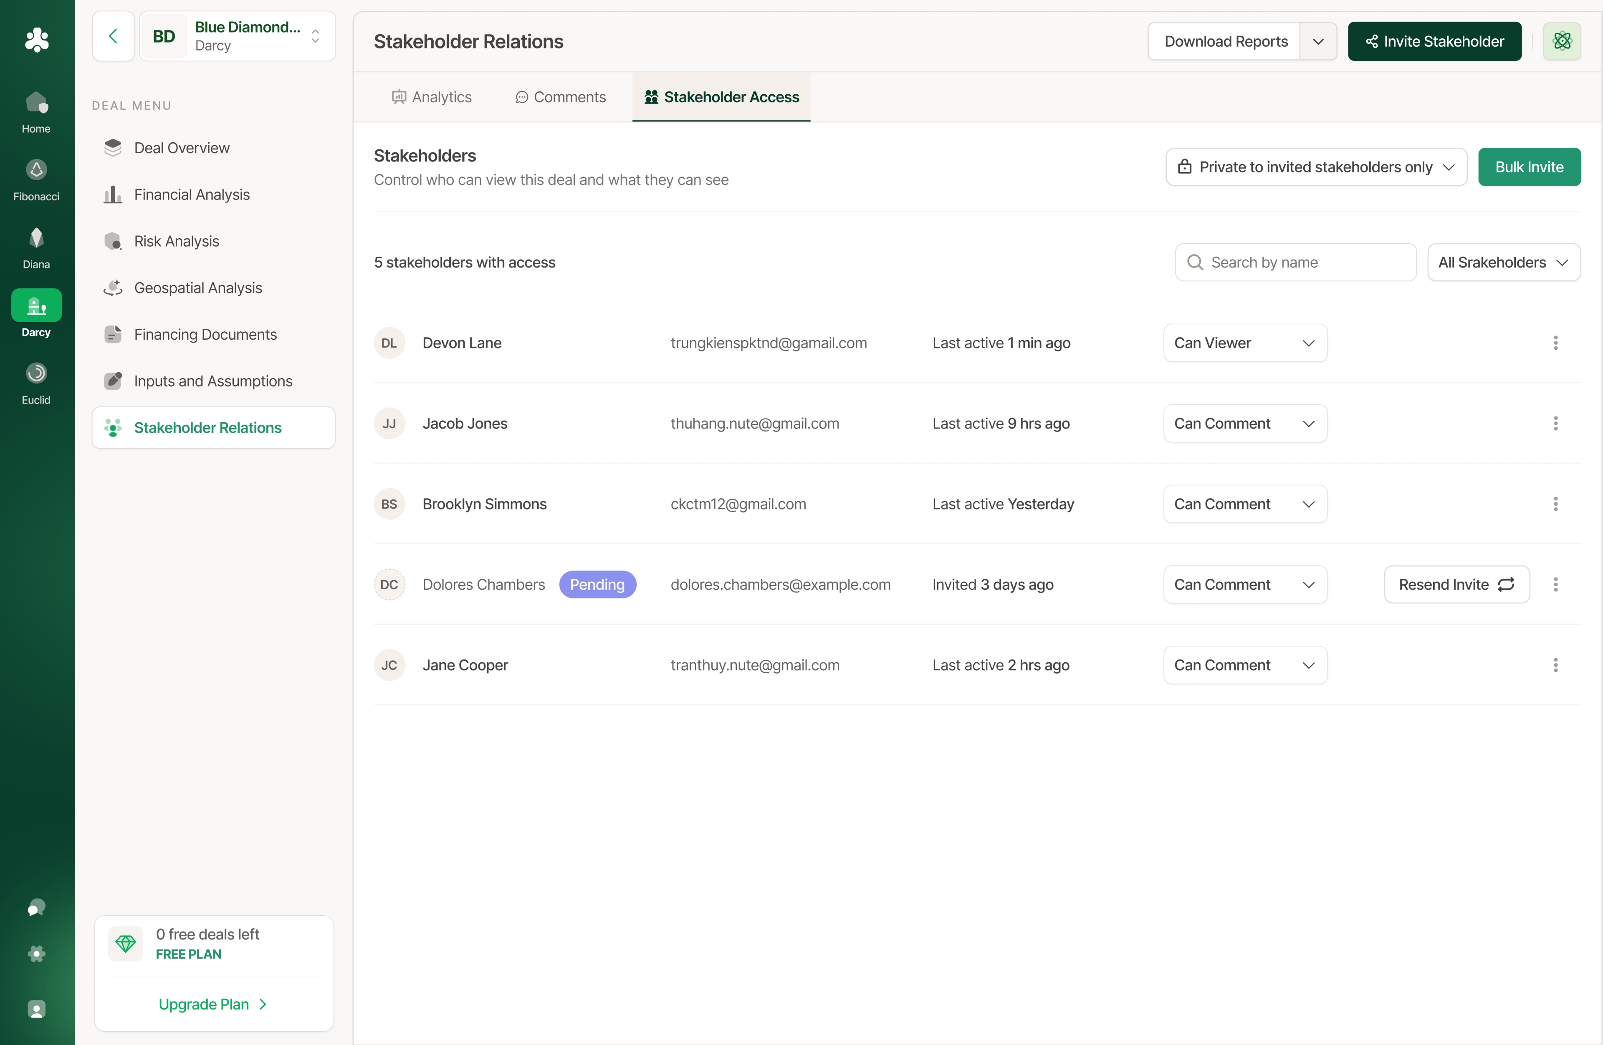This screenshot has height=1045, width=1603.
Task: Switch to the Comments tab
Action: tap(560, 97)
